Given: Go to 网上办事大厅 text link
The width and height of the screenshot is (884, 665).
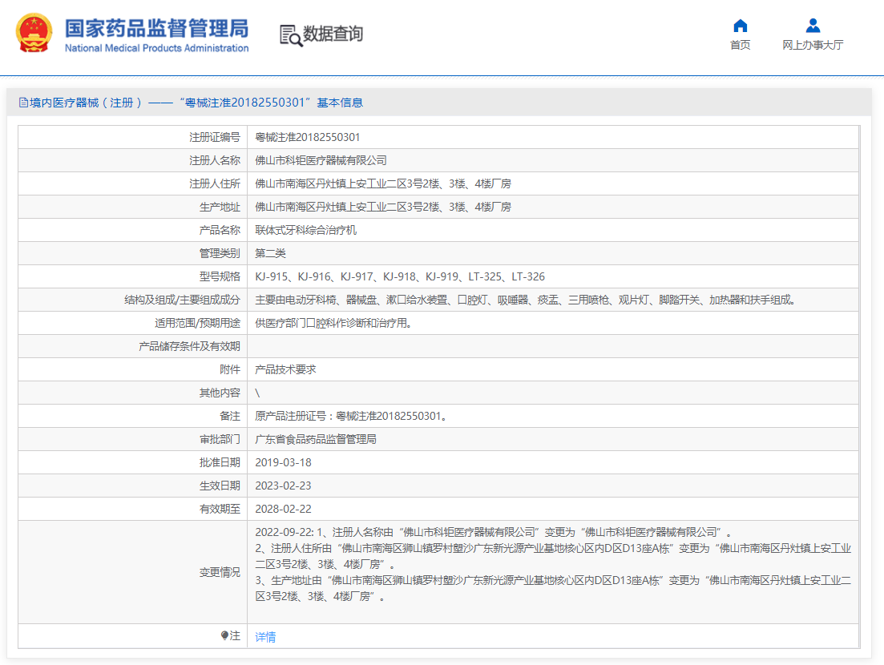Looking at the screenshot, I should [813, 46].
